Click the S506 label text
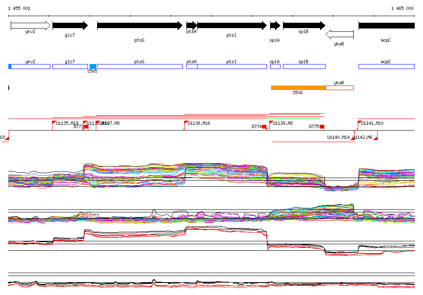Image resolution: width=423 pixels, height=295 pixels. [x=297, y=93]
